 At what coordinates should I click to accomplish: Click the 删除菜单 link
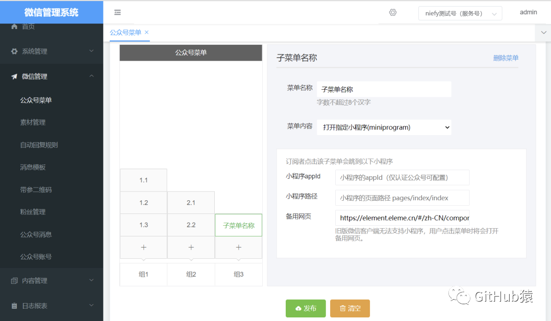[506, 58]
